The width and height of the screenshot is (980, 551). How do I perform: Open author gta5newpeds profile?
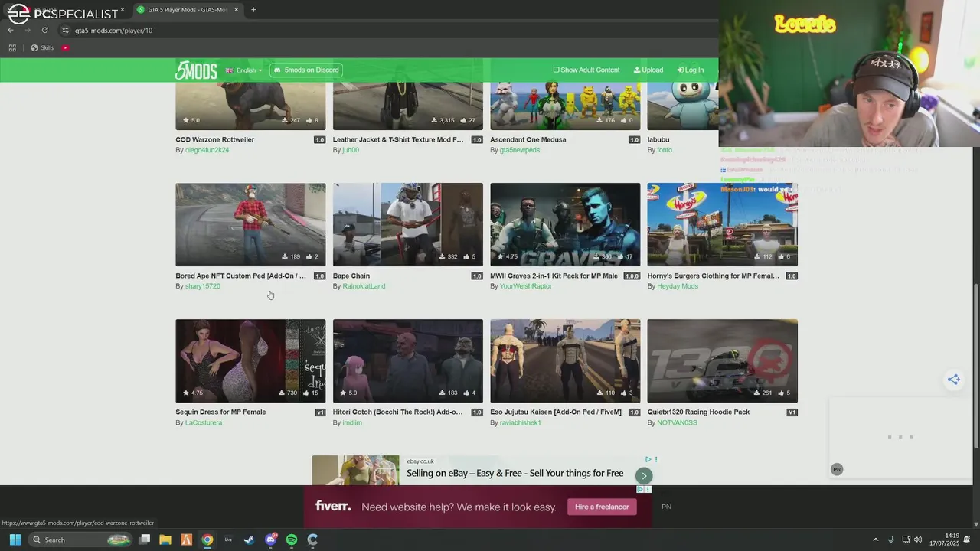(520, 150)
